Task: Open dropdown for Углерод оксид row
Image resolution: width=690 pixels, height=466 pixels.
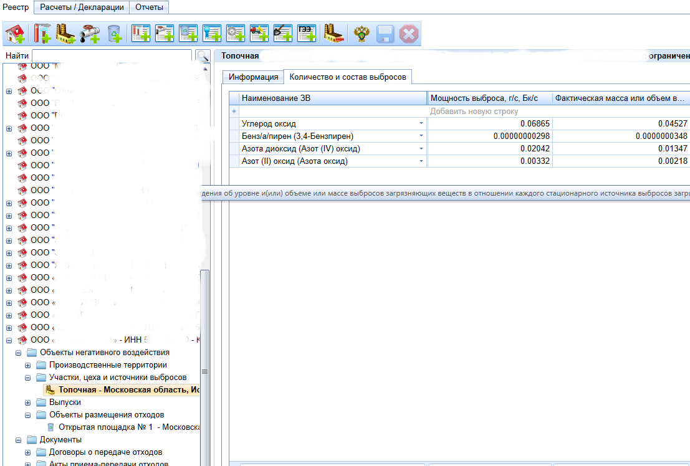Action: 421,124
